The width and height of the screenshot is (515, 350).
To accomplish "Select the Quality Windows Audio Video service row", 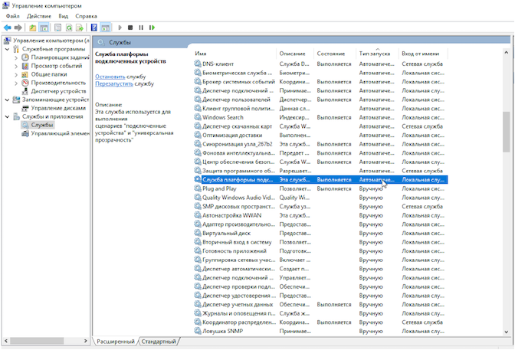I will [x=320, y=198].
